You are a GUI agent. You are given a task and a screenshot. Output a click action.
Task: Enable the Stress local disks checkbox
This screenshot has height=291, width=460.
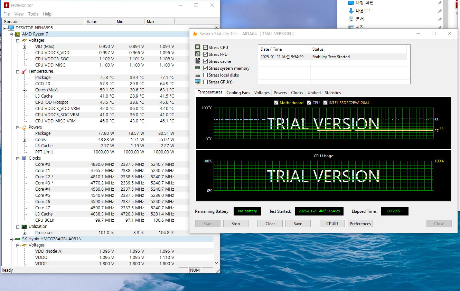[206, 75]
